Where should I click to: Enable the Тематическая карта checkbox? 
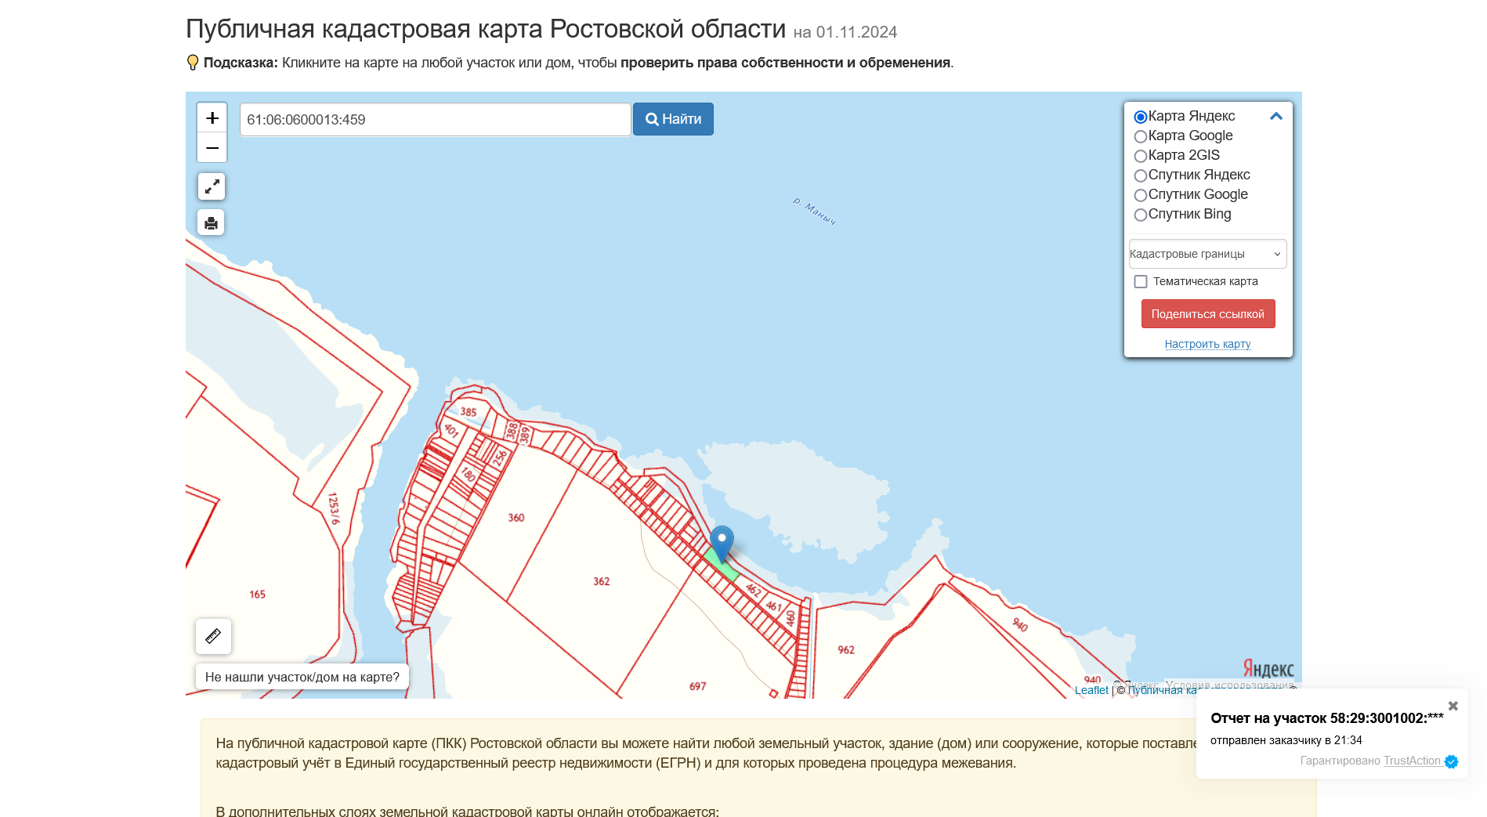[1141, 281]
